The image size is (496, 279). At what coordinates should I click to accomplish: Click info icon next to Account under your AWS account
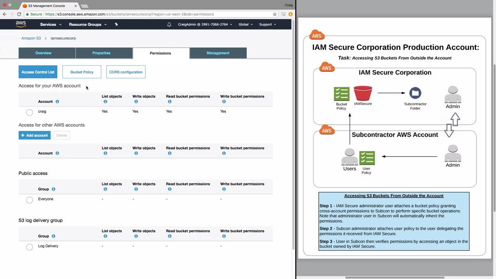[57, 102]
